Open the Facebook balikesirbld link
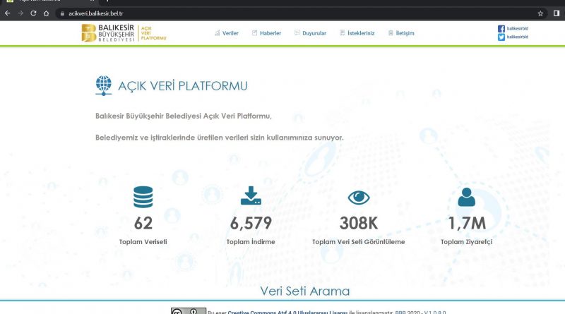565x314 pixels. [513, 29]
